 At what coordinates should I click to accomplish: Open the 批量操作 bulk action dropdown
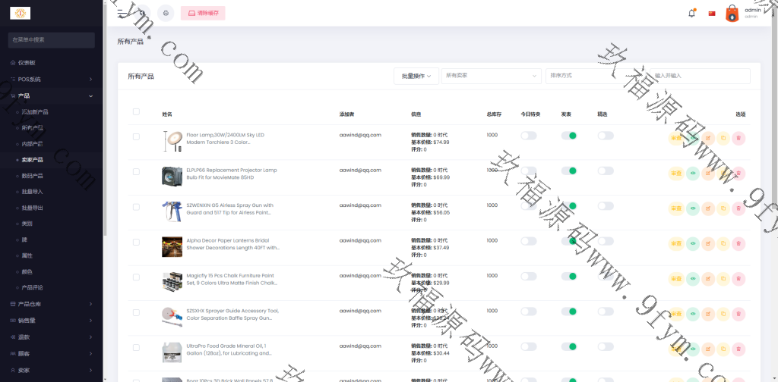(x=416, y=76)
